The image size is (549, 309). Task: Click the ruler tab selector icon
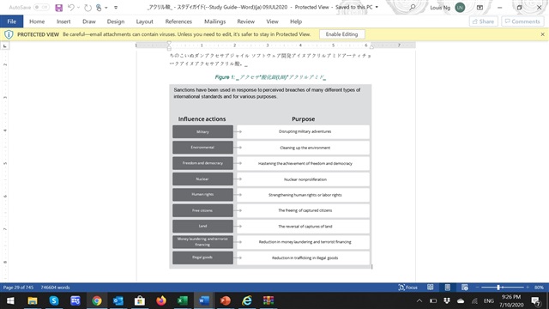5,45
